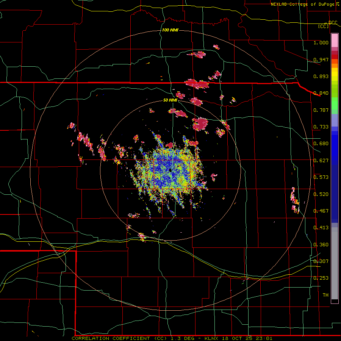Image resolution: width=341 pixels, height=341 pixels.
Task: Click the 0.840 color scale label
Action: tap(321, 93)
